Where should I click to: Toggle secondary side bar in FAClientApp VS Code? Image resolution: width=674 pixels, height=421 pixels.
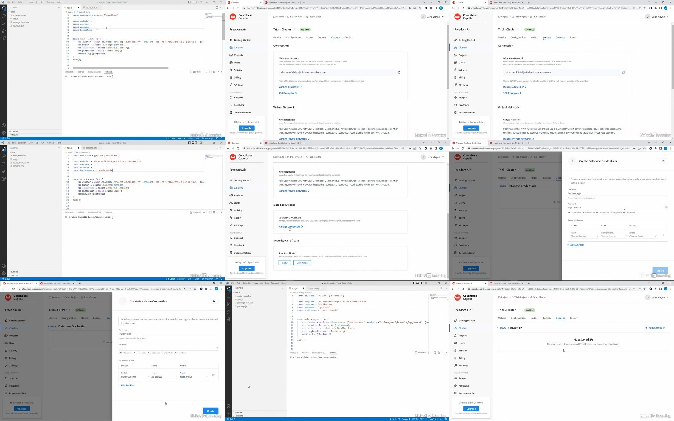(421, 283)
